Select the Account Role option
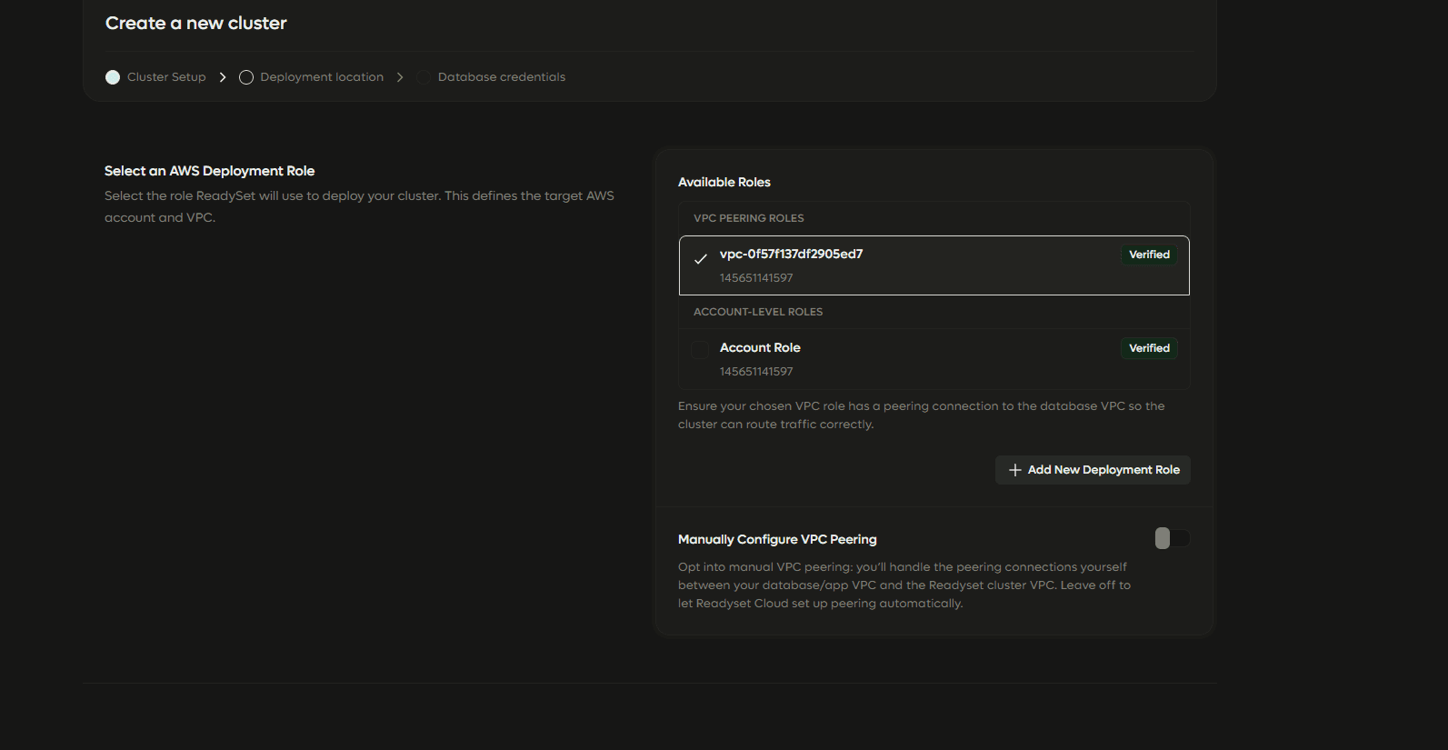Image resolution: width=1448 pixels, height=750 pixels. pyautogui.click(x=934, y=359)
